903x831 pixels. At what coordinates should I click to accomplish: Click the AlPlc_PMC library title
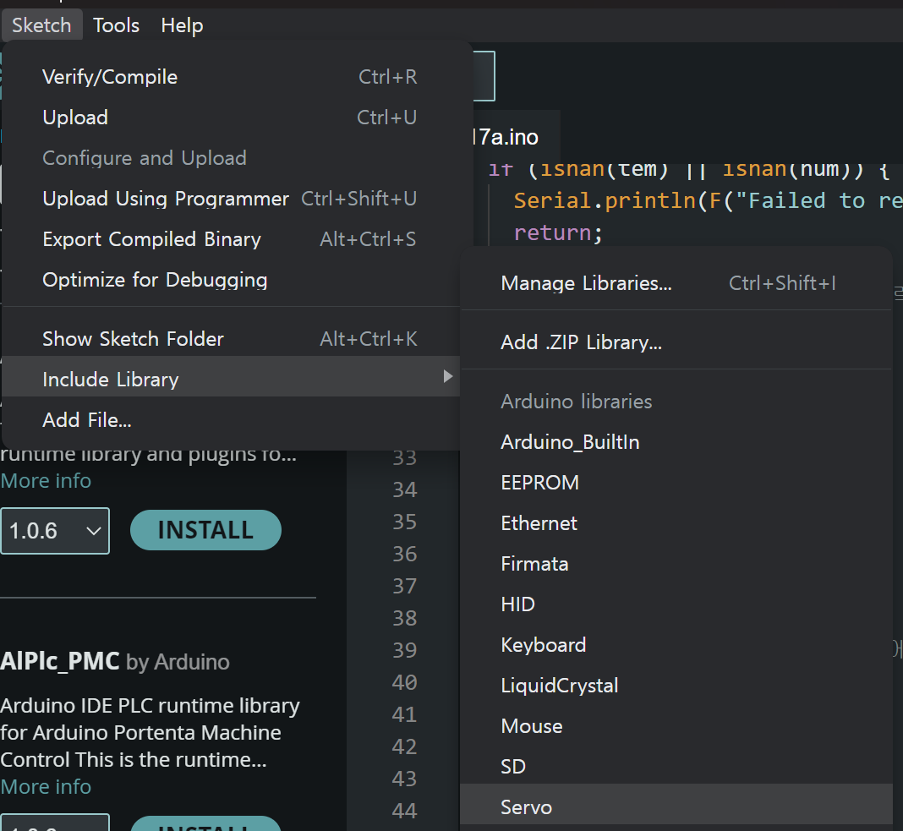(x=60, y=661)
